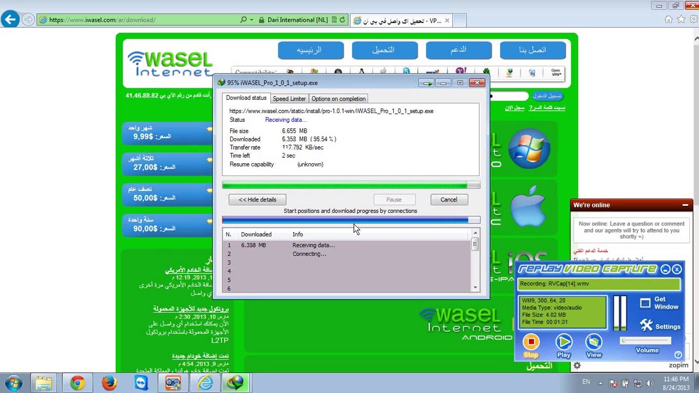Open the L2TP mobile protocol news link
Screen dimensions: 699x393
tap(191, 309)
